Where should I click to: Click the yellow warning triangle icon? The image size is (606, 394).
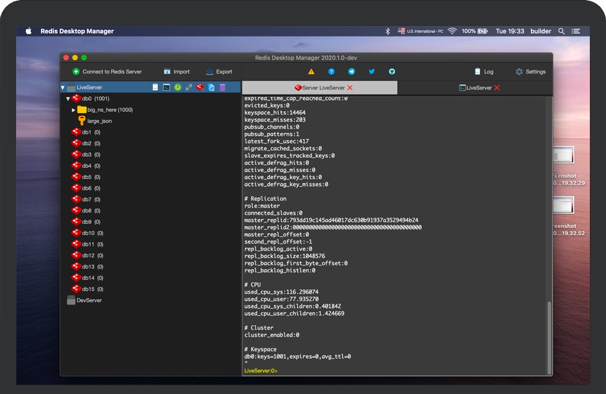click(311, 71)
